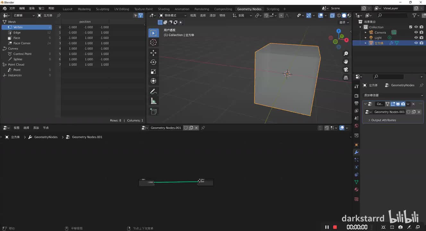Screen dimensions: 426x231
Task: Choose the Annotate tool
Action: pyautogui.click(x=153, y=91)
